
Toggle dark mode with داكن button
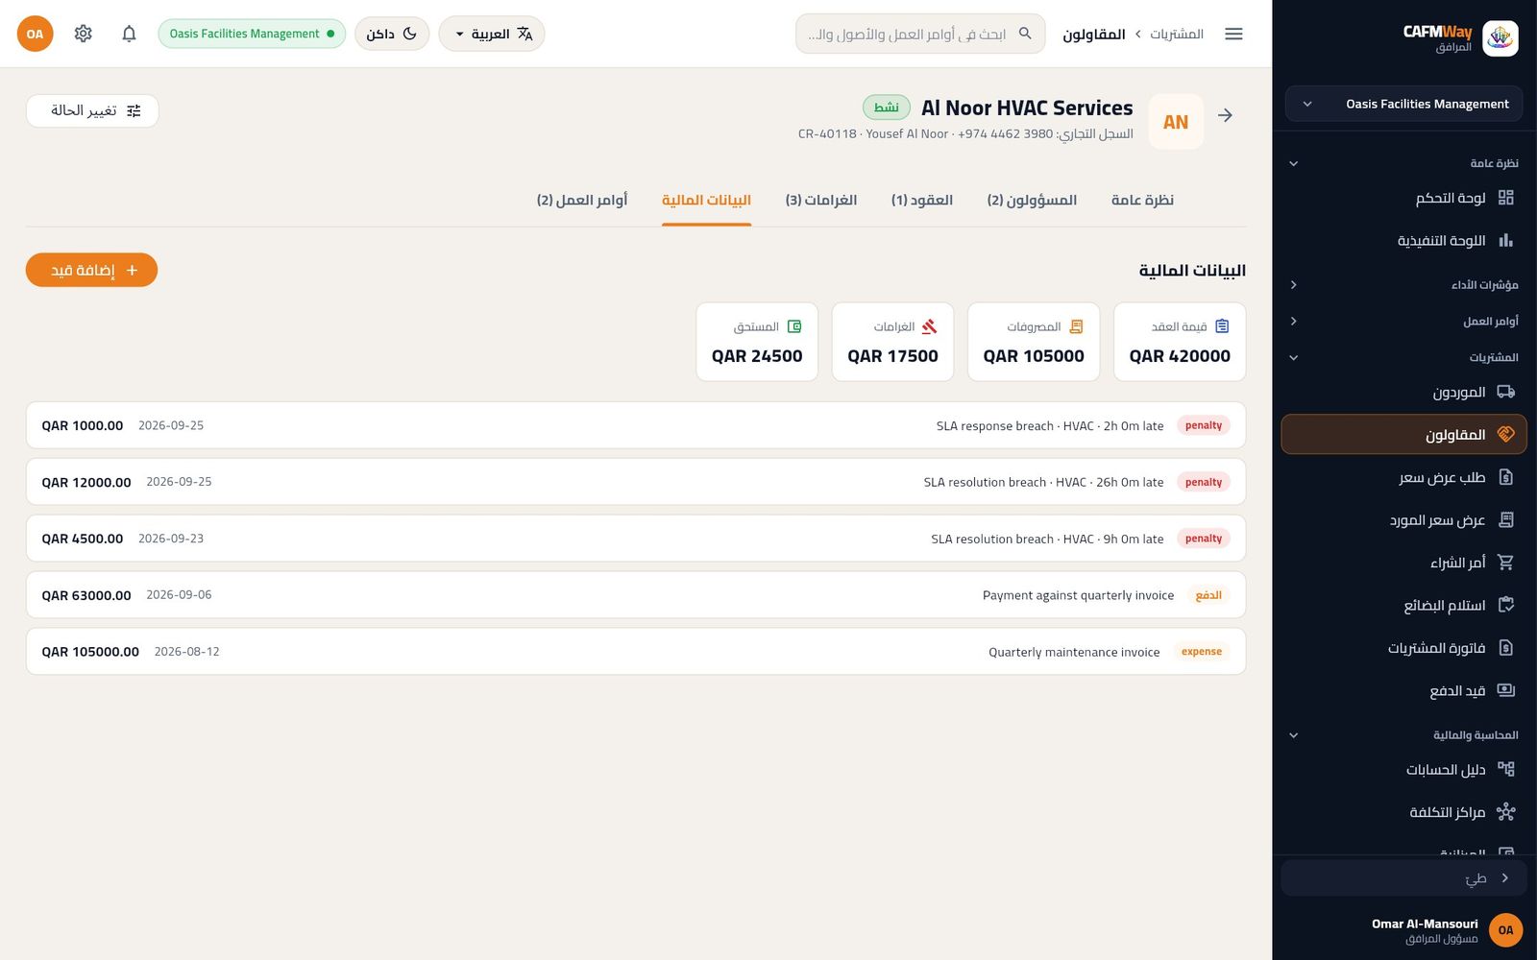point(392,34)
